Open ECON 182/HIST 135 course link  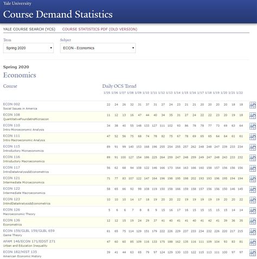point(20,252)
